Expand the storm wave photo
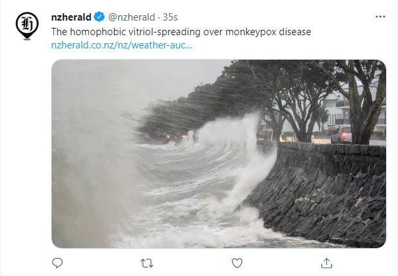The height and width of the screenshot is (276, 398). [x=219, y=154]
